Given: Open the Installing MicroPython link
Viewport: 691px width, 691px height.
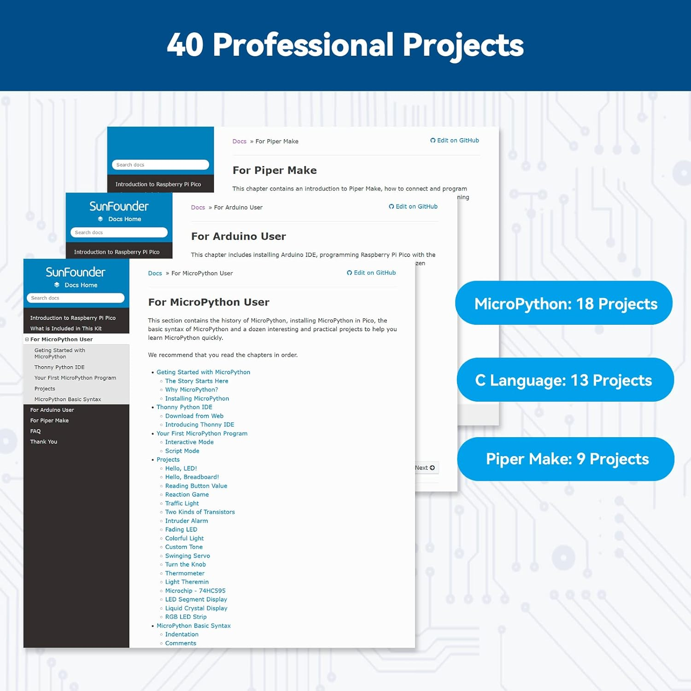Looking at the screenshot, I should tap(197, 398).
